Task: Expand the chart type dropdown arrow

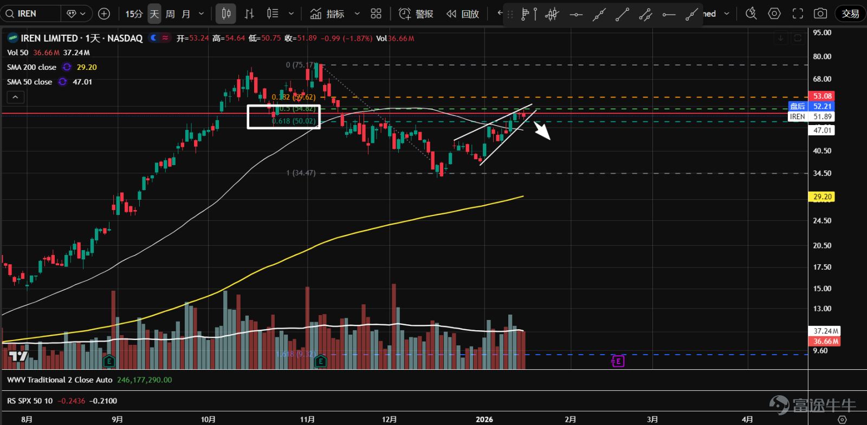Action: [291, 14]
